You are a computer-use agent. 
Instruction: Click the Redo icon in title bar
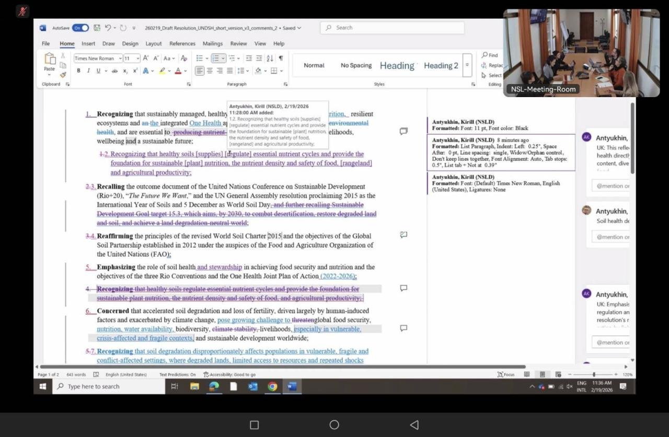point(123,28)
